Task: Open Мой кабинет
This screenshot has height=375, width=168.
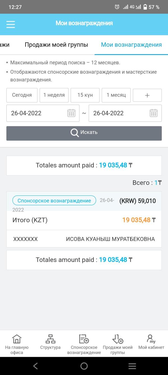Action: 151,342
